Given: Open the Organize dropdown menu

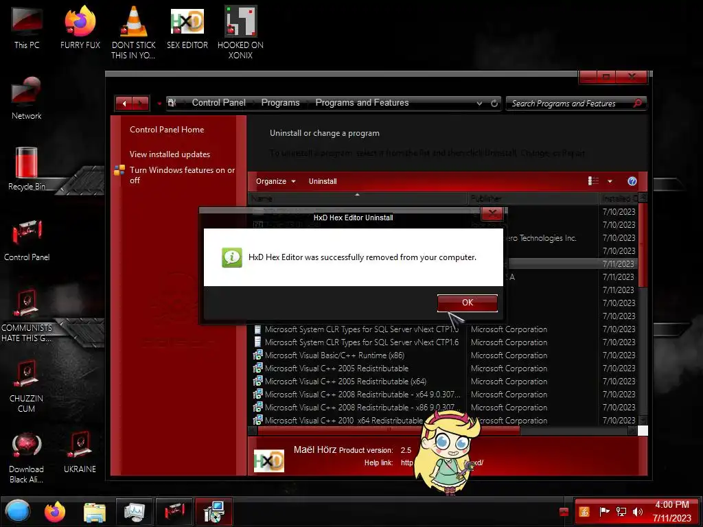Looking at the screenshot, I should tap(275, 181).
